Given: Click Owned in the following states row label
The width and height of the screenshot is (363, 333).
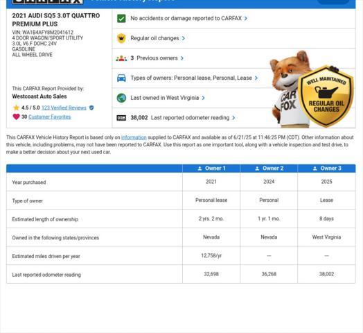Looking at the screenshot, I should (55, 238).
